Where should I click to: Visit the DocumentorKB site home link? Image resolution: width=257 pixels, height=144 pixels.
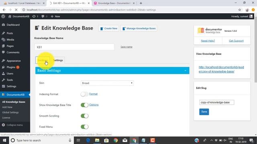[19, 16]
